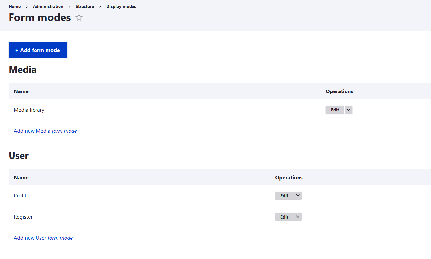Screen dimensions: 431x259
Task: Expand the Register row operations dropdown arrow
Action: pos(298,217)
